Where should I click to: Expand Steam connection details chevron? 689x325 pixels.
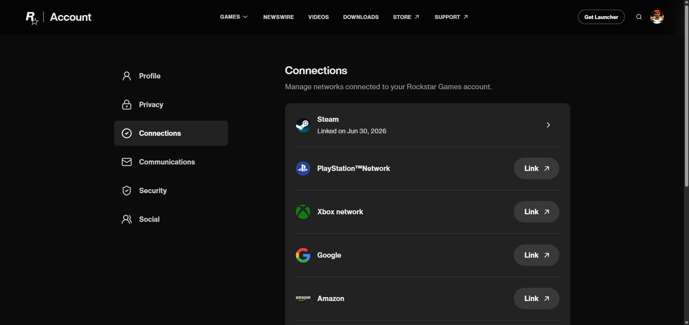[x=548, y=125]
